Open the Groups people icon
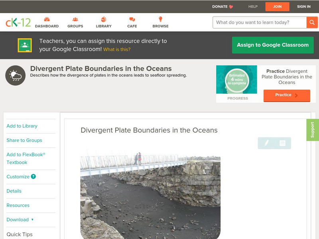This screenshot has height=239, width=319. 75,19
